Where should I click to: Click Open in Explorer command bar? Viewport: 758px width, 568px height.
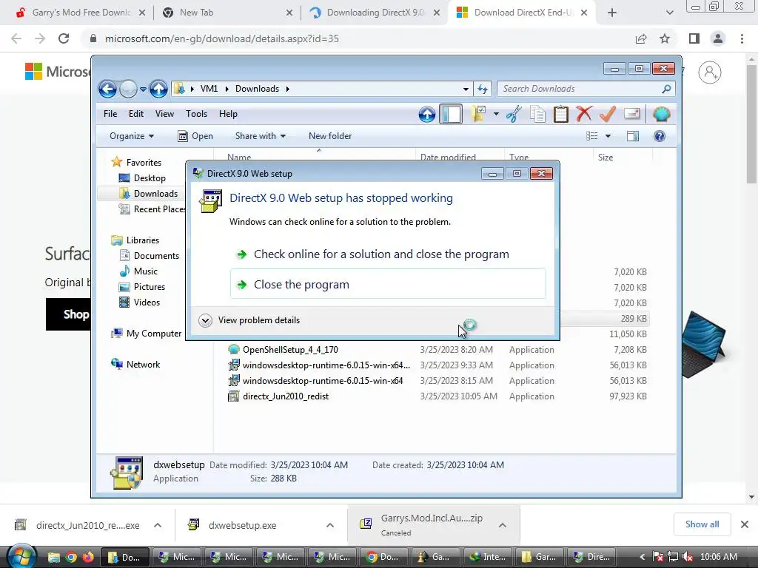point(195,136)
